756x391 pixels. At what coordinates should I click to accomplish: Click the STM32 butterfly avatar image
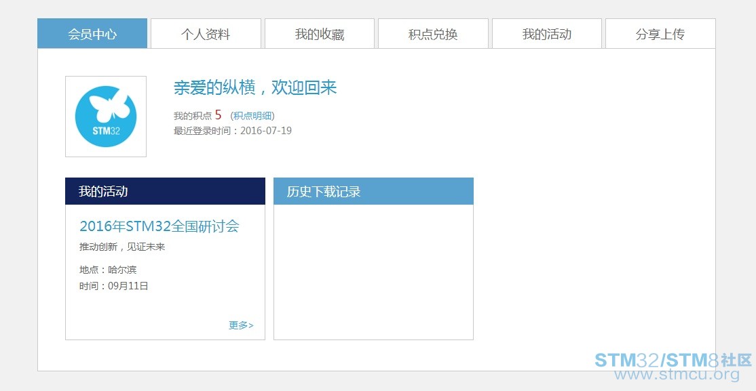tap(106, 117)
